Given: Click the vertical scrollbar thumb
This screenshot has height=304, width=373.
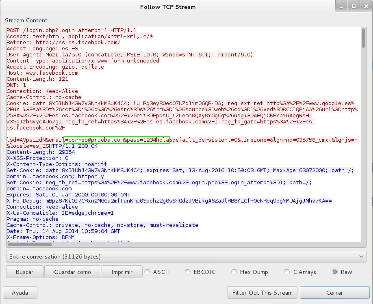Looking at the screenshot, I should (x=363, y=38).
